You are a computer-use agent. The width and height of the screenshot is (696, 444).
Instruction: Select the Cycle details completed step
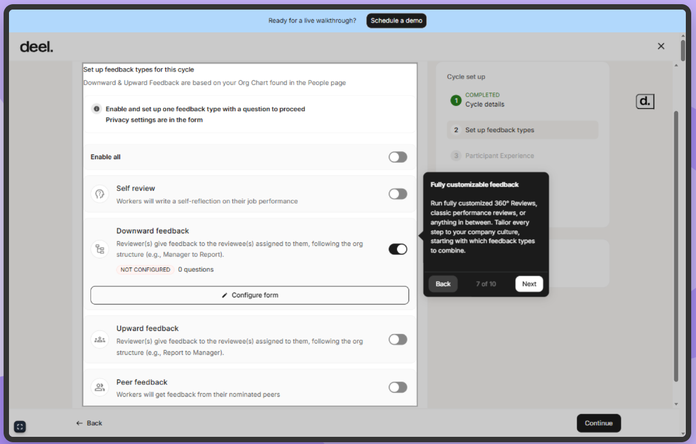point(485,100)
